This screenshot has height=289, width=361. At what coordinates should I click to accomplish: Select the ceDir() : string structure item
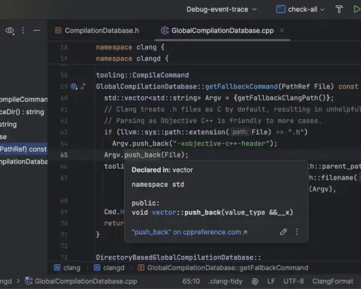22,112
